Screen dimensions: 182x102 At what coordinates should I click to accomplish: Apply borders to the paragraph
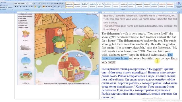(61, 7)
